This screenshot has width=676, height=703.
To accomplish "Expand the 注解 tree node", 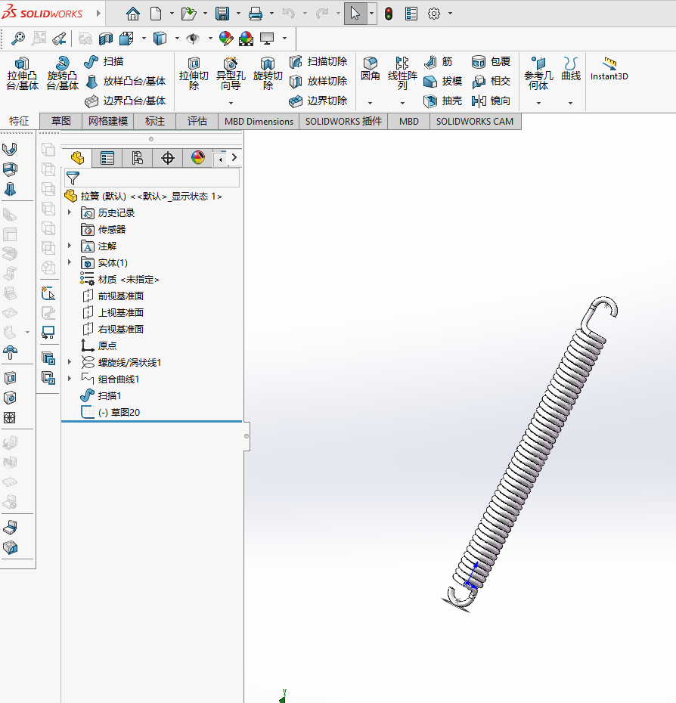I will [70, 246].
